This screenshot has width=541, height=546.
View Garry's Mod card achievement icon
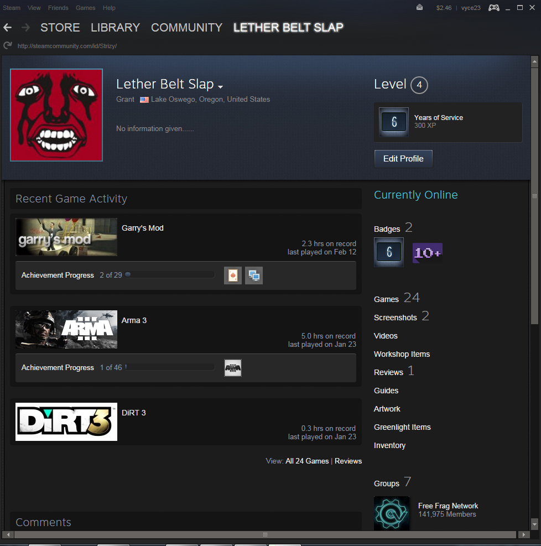(233, 275)
